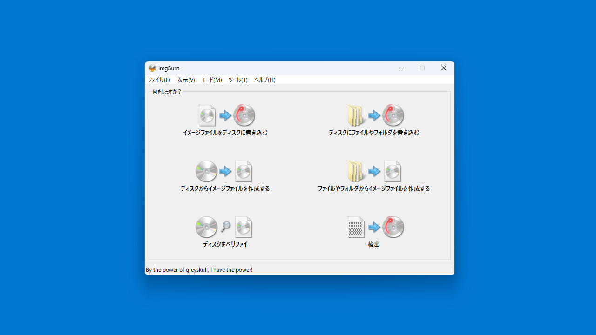This screenshot has width=596, height=335.
Task: Click the write image file to disc icon
Action: (227, 115)
